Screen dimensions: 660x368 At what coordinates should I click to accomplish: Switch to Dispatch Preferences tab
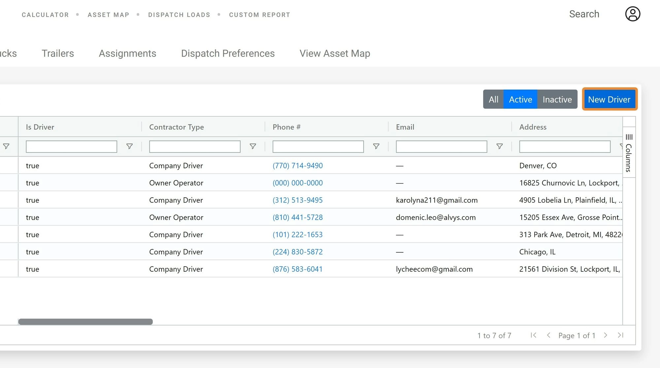pos(228,53)
